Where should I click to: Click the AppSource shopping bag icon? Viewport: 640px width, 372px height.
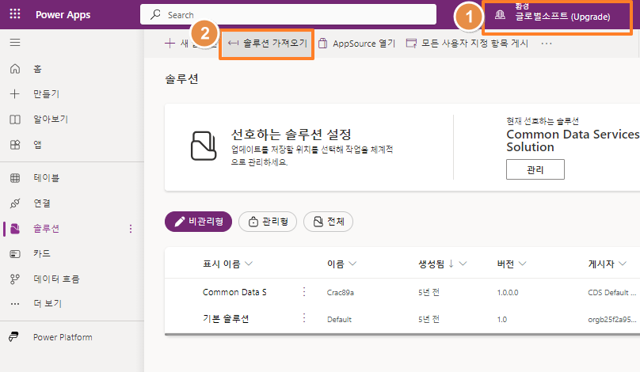click(322, 43)
